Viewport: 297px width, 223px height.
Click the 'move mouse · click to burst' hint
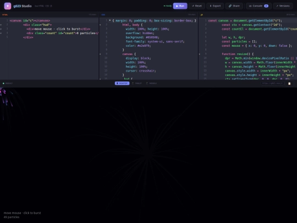[23, 213]
